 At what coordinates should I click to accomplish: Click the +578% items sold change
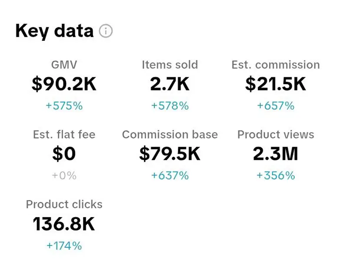click(x=170, y=105)
